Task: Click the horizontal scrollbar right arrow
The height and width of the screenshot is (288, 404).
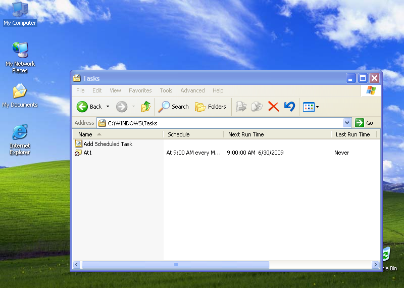Action: point(375,265)
